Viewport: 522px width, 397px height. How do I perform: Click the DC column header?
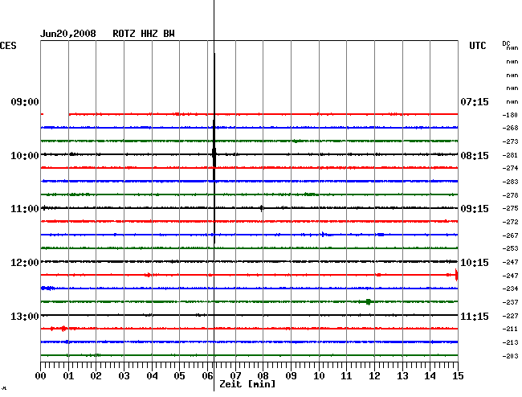(x=506, y=43)
